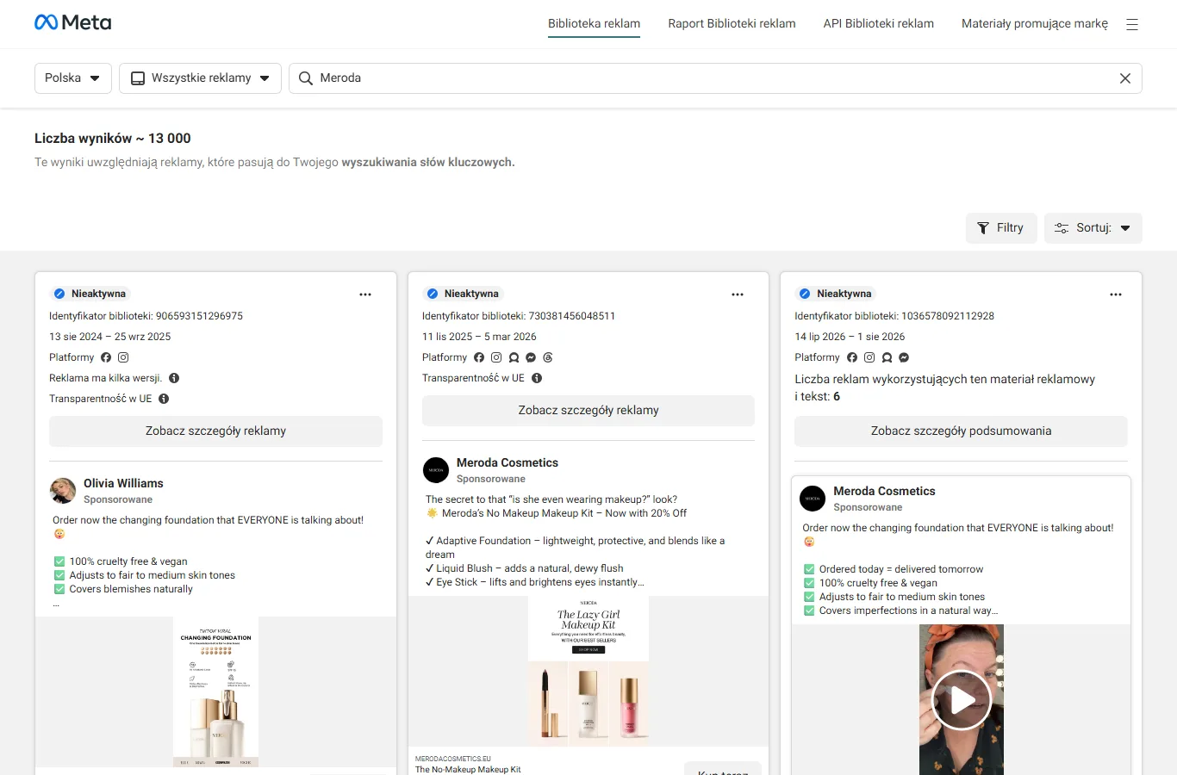1177x775 pixels.
Task: Click the 'Liquid Blush – adds a natural, dewy flush' line
Action: pos(525,568)
